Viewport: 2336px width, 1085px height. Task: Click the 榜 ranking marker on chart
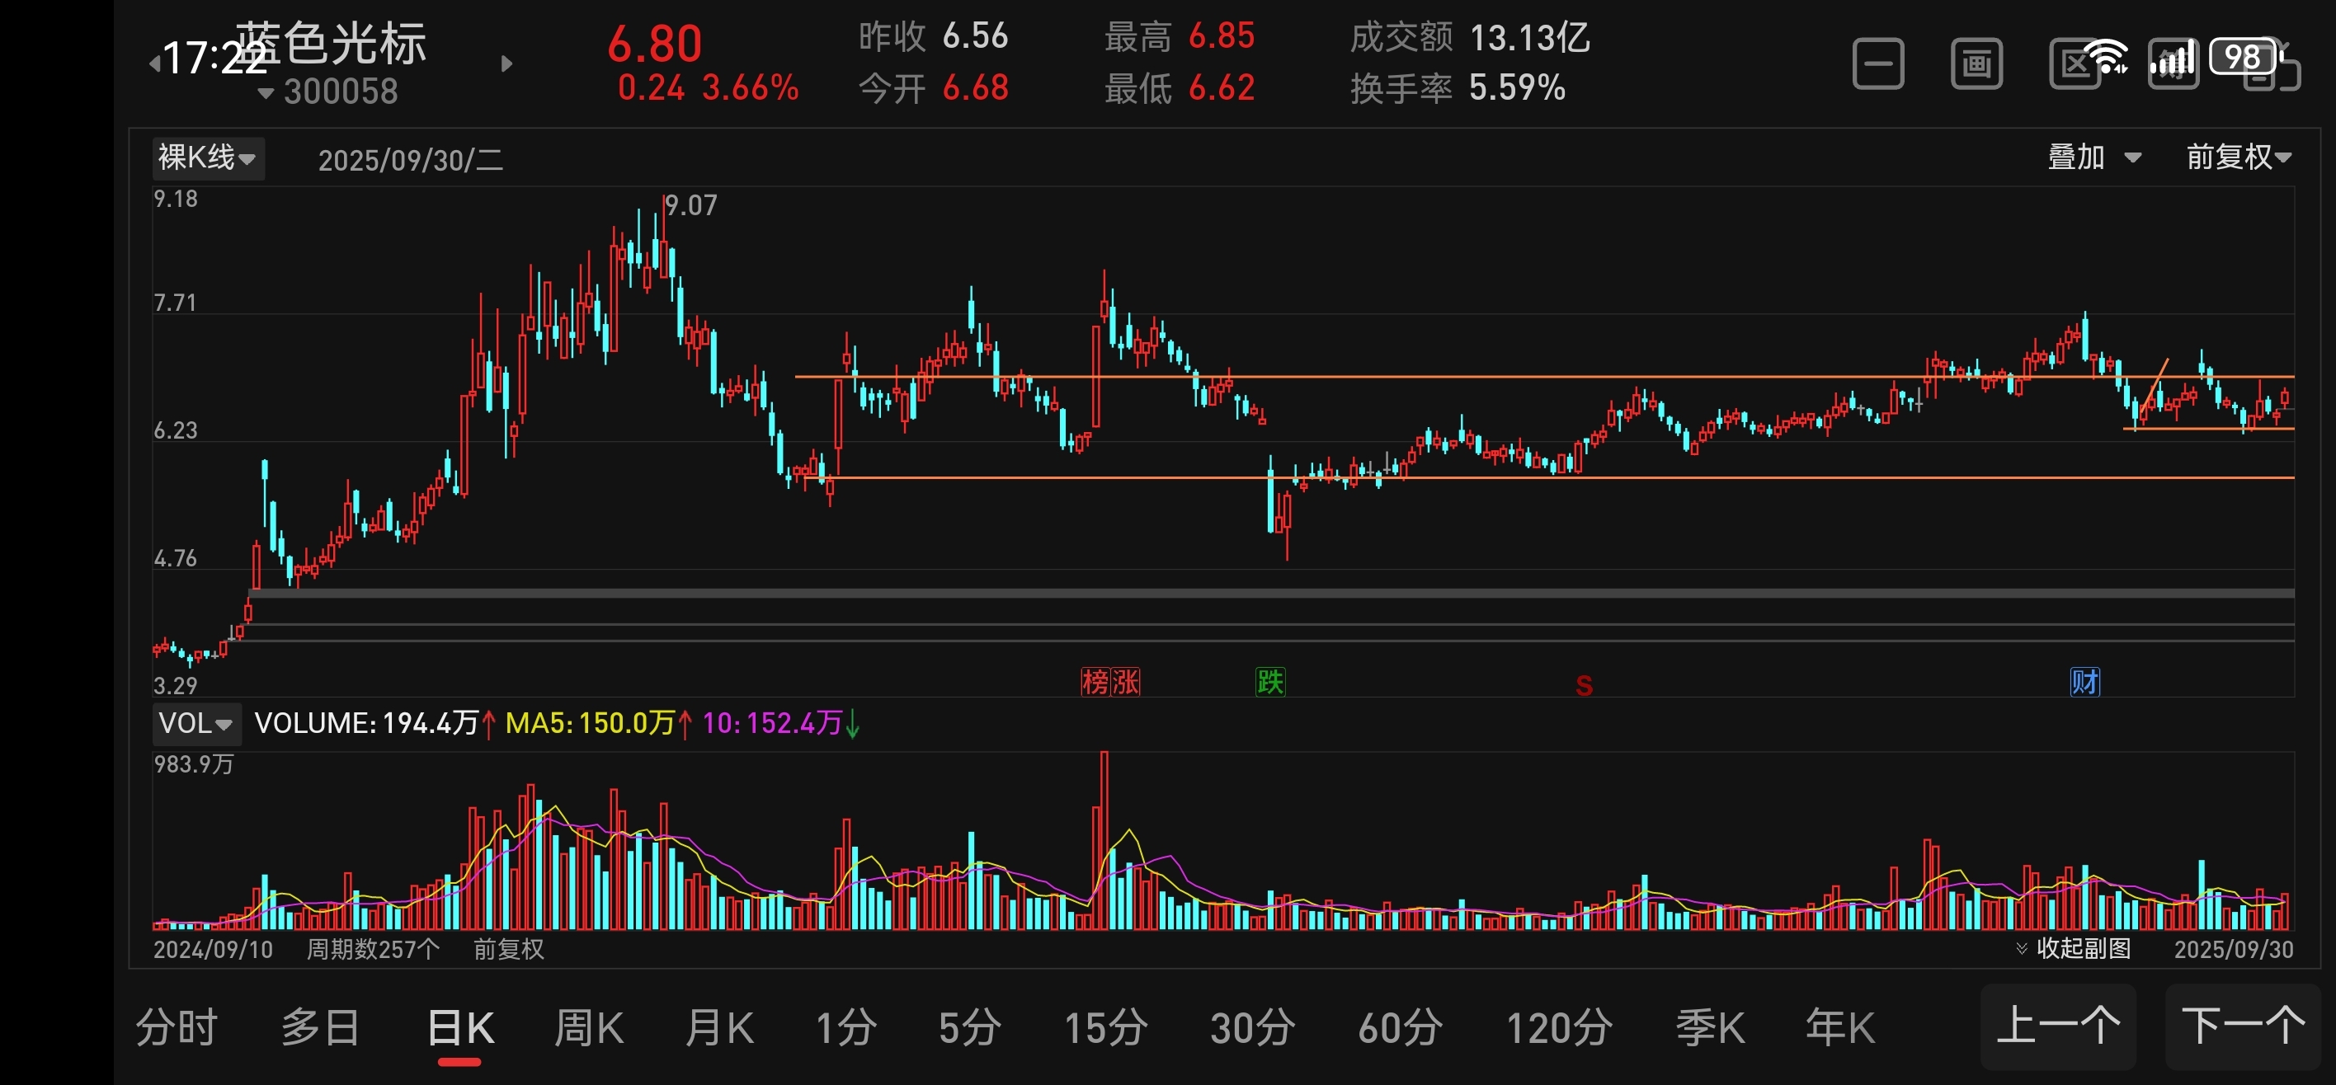click(x=1095, y=682)
